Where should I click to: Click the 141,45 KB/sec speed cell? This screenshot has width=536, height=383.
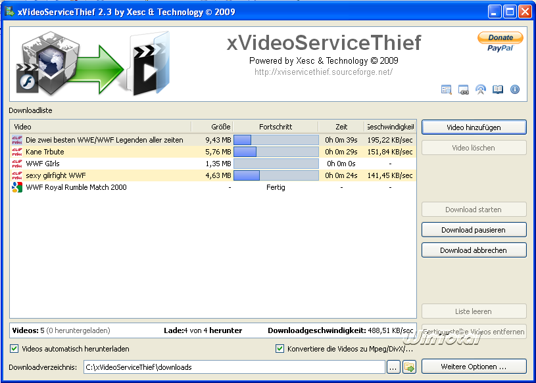tap(390, 175)
